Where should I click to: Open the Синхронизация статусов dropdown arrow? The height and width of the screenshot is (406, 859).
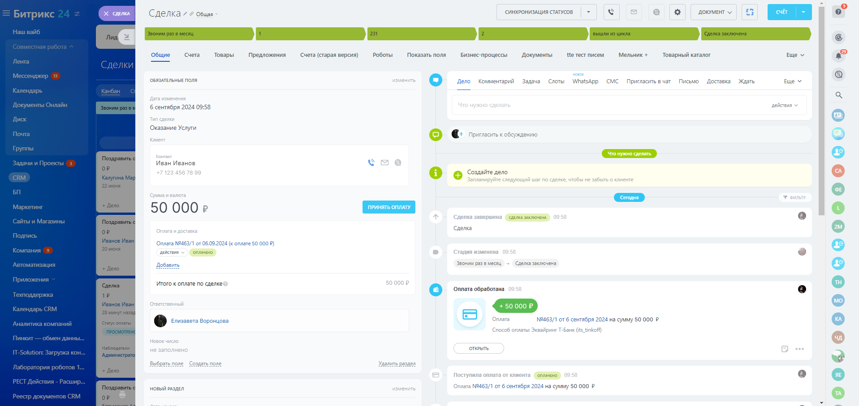point(588,12)
